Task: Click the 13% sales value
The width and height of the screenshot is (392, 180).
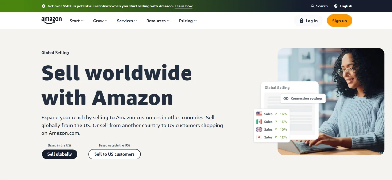Action: pyautogui.click(x=283, y=122)
